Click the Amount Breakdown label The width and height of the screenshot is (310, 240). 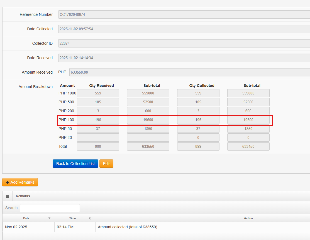click(x=36, y=87)
